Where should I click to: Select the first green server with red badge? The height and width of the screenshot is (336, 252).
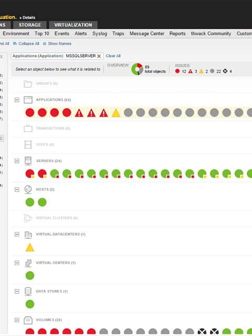[55, 174]
